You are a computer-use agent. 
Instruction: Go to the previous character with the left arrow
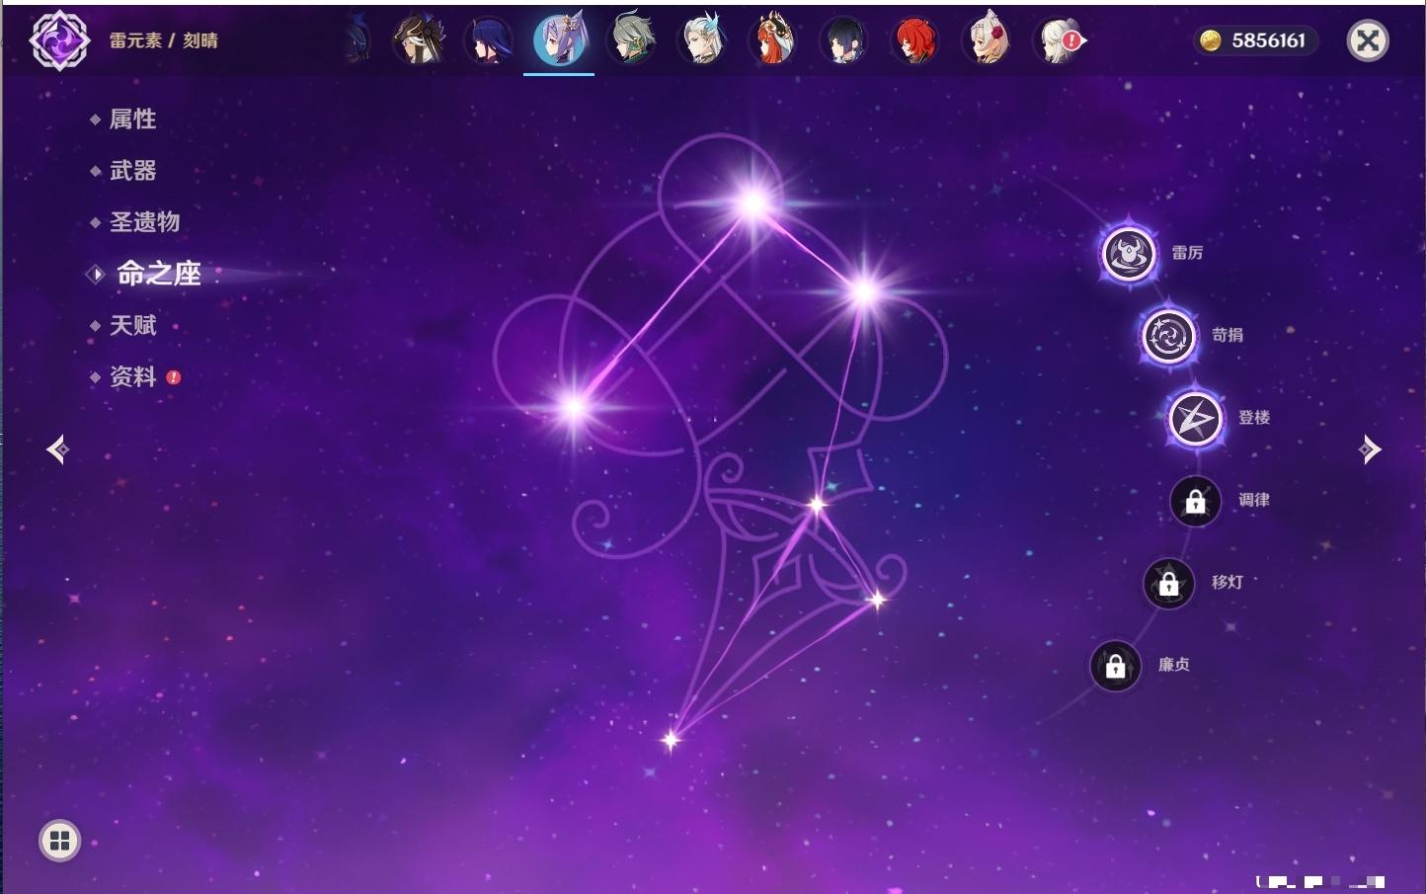[x=57, y=449]
